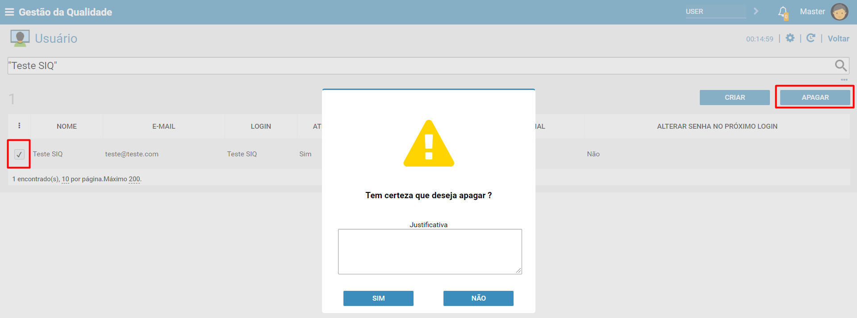Confirm deletion with SIM button
Image resolution: width=857 pixels, height=318 pixels.
click(x=378, y=298)
